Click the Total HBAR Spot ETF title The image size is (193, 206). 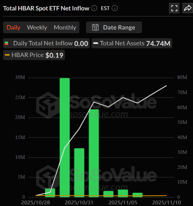46,8
